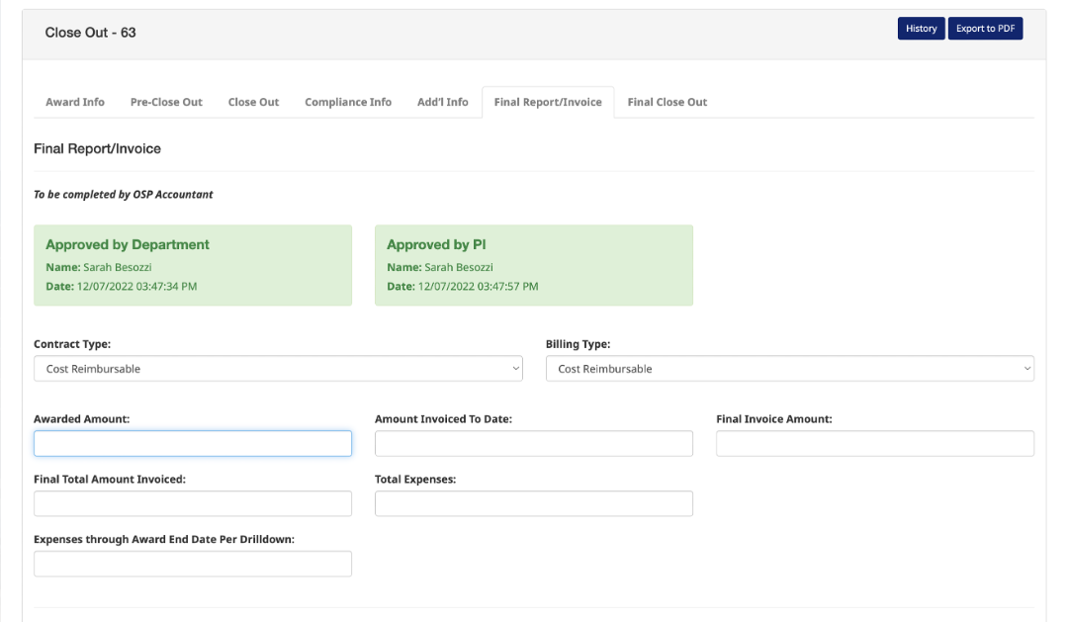Open the Pre-Close Out tab
This screenshot has height=623, width=1068.
166,102
